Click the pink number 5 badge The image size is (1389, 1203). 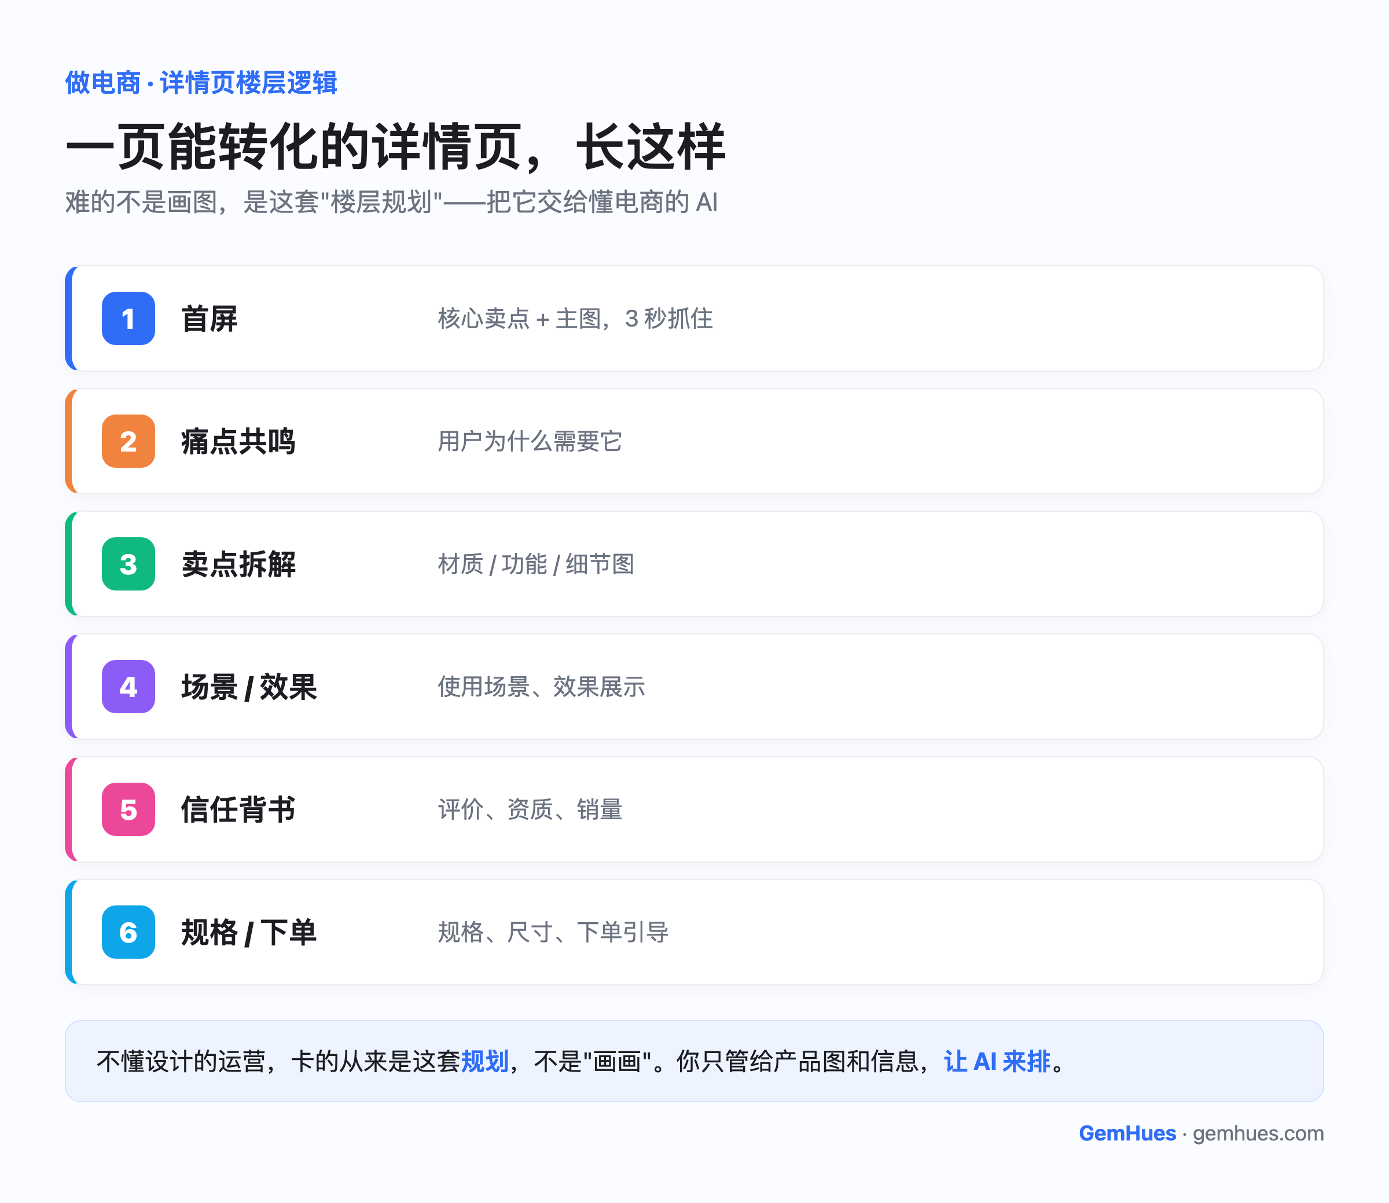[x=128, y=809]
